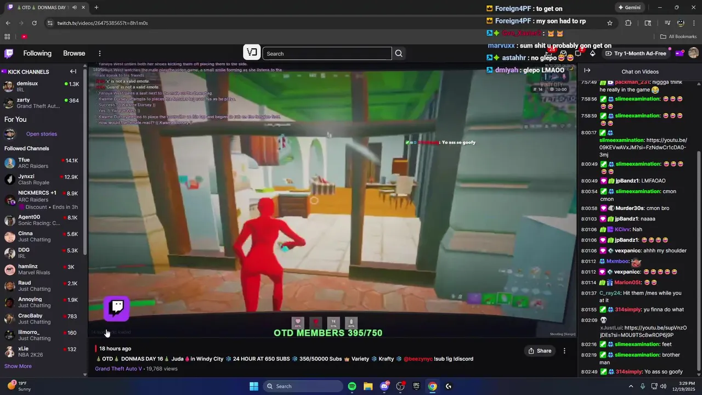The width and height of the screenshot is (702, 395).
Task: Open All Bookmarks folder
Action: pos(678,37)
